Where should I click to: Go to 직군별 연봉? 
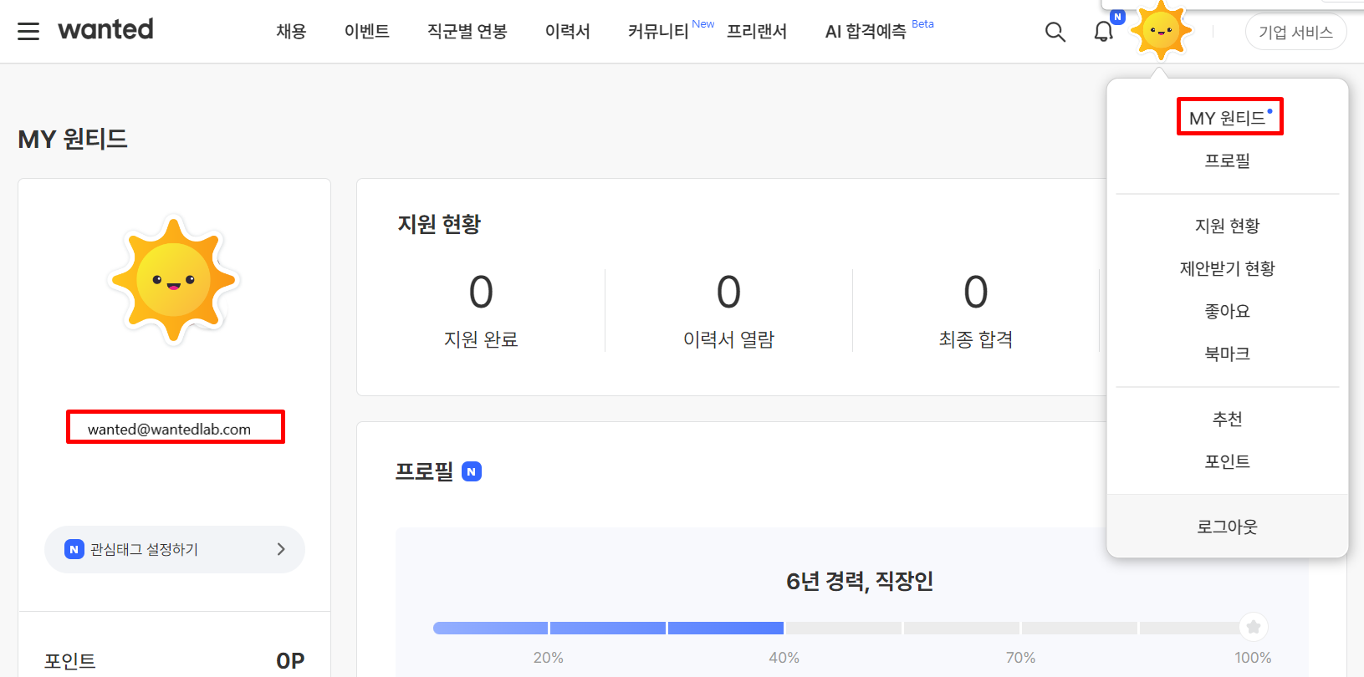[x=467, y=32]
